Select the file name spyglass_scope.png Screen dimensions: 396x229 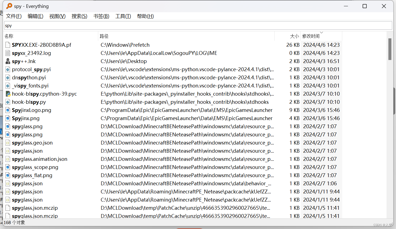(35, 167)
